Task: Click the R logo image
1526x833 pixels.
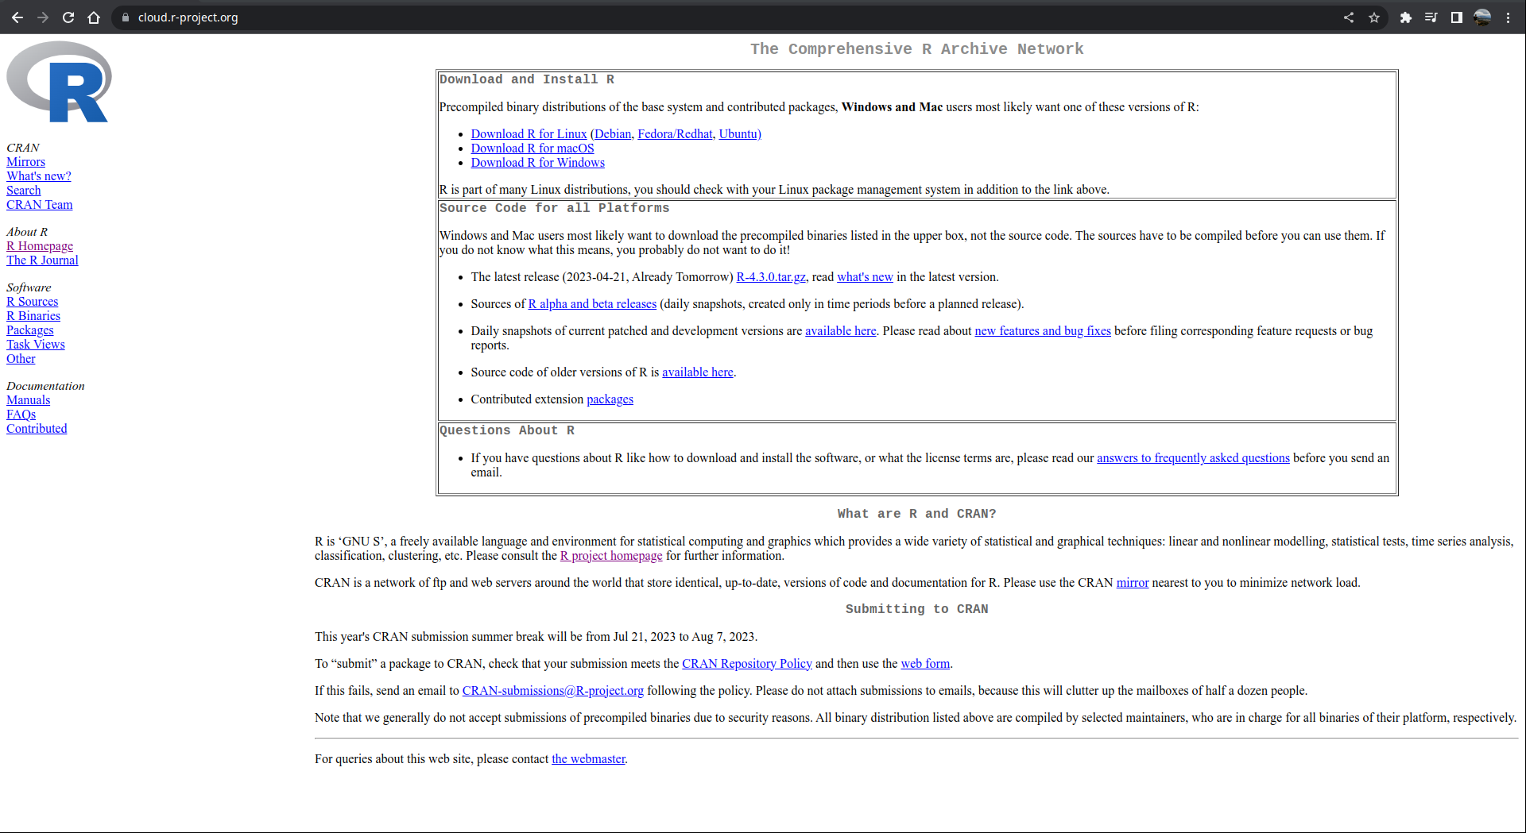Action: tap(59, 82)
